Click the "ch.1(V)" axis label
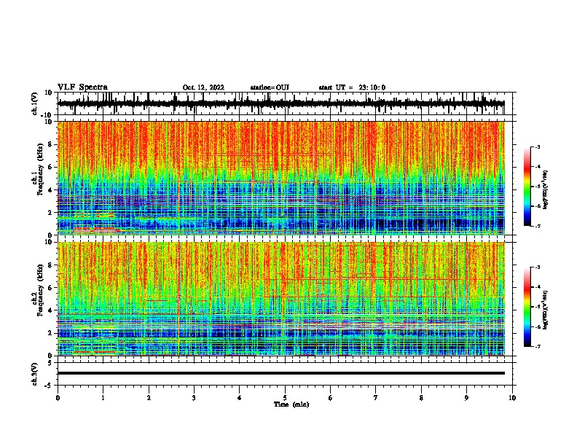The height and width of the screenshot is (446, 577). 34,103
